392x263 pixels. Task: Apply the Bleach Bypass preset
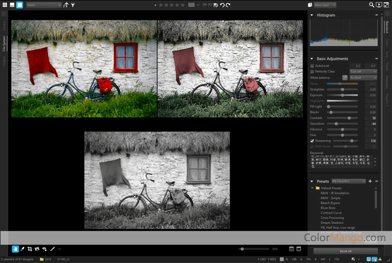coord(330,203)
